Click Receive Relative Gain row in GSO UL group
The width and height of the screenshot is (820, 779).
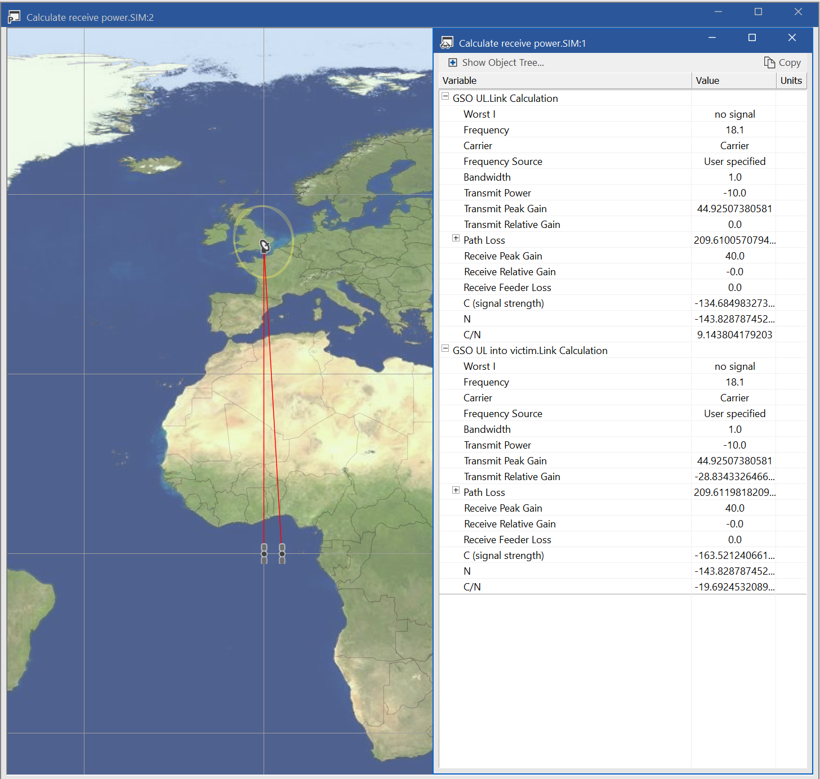622,271
